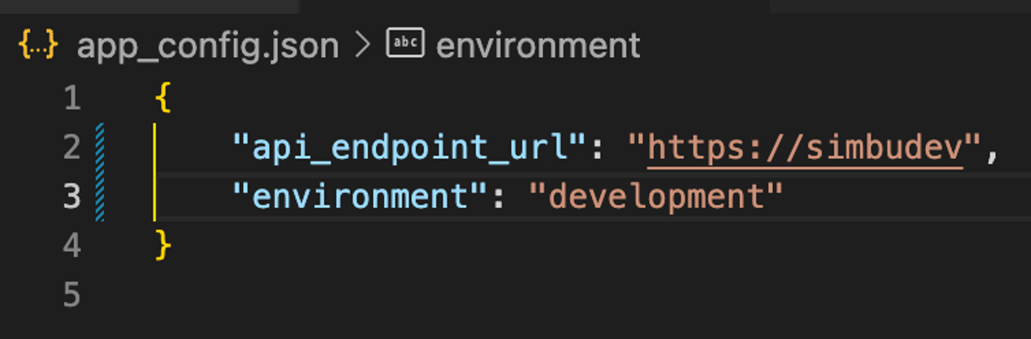1031x339 pixels.
Task: Place cursor on the api_endpoint_url key
Action: coord(409,148)
